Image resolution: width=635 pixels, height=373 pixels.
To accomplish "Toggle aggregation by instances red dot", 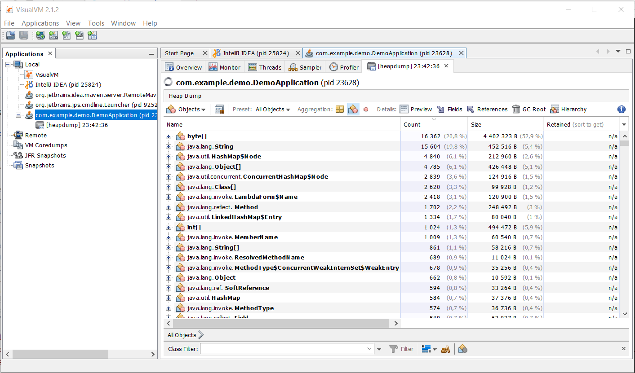I will tap(366, 109).
